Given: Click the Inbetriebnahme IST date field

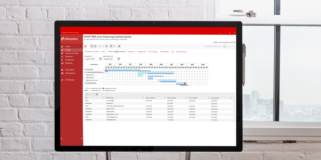Looking at the screenshot, I should tap(110, 59).
